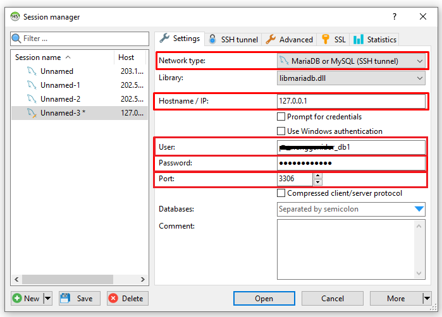Click the dolphin icon beside the Unnamed-3 session

[32, 113]
